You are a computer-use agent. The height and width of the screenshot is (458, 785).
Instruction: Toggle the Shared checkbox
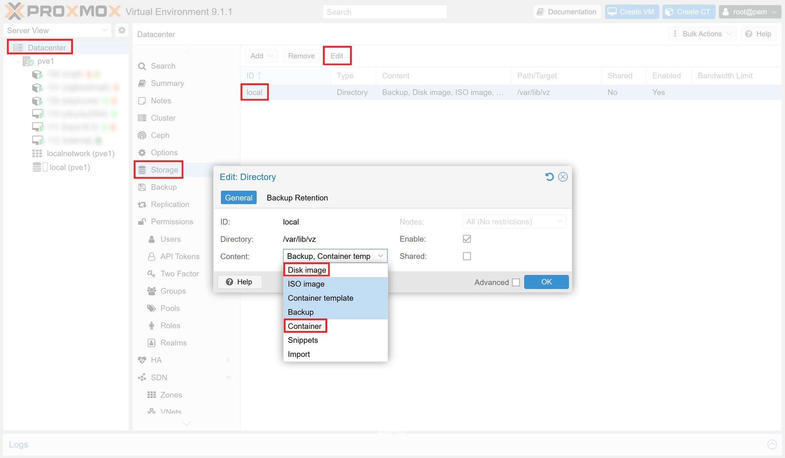click(x=467, y=256)
